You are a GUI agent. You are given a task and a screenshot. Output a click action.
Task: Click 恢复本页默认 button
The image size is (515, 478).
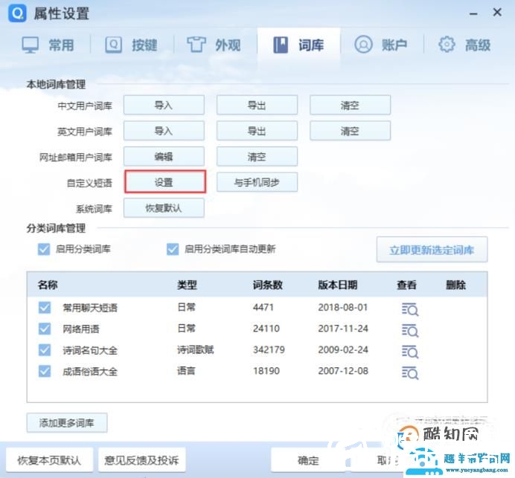(49, 460)
